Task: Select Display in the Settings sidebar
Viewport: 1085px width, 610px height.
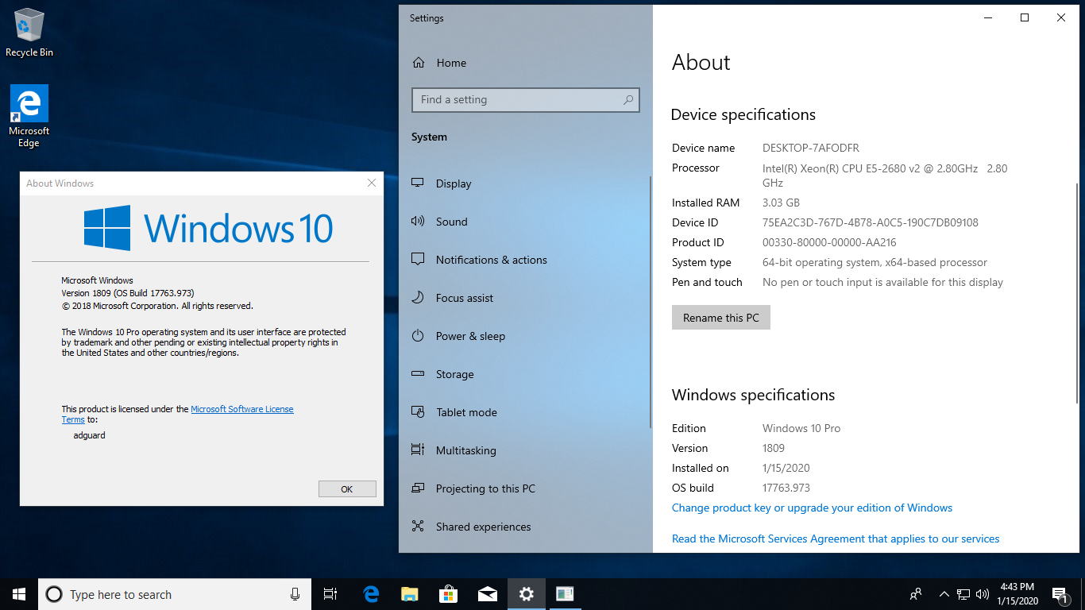Action: tap(454, 183)
